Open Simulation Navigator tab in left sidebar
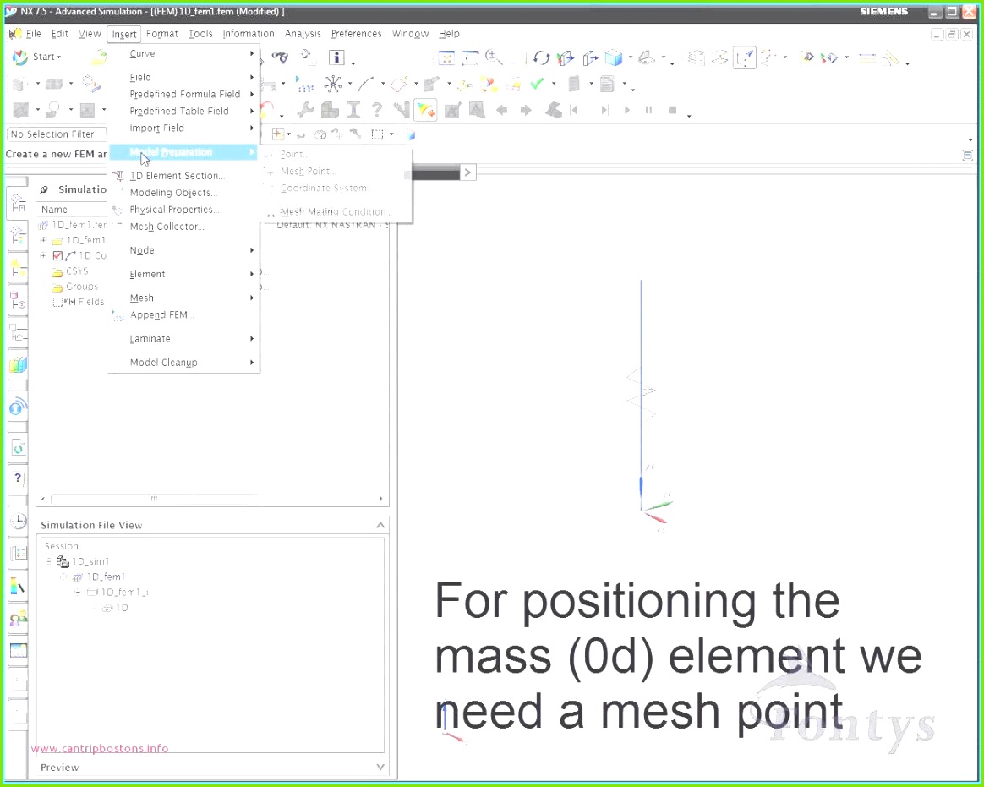The height and width of the screenshot is (787, 984). point(19,205)
